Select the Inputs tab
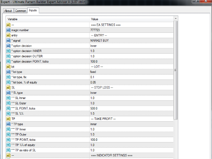 [33, 10]
